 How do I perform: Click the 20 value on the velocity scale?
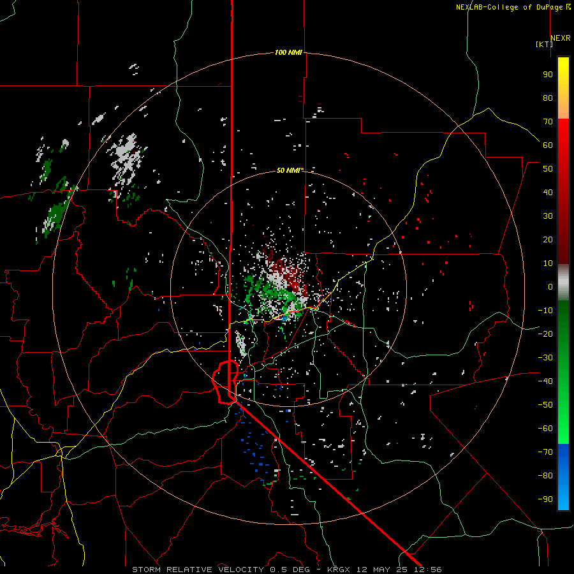(x=548, y=239)
